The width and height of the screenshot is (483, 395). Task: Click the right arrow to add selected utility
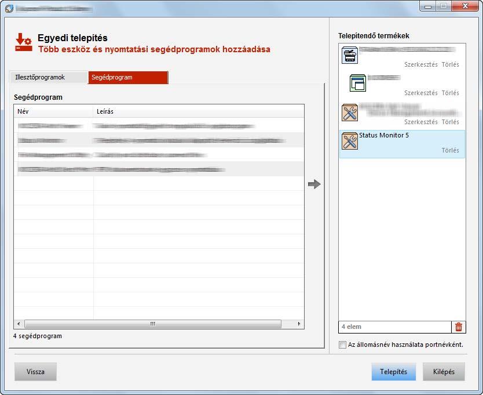coord(314,184)
